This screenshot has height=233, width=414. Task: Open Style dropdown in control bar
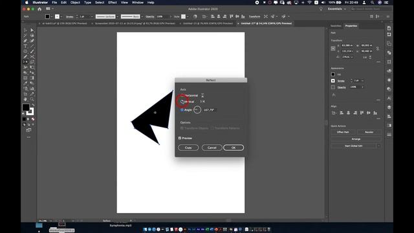coord(188,17)
